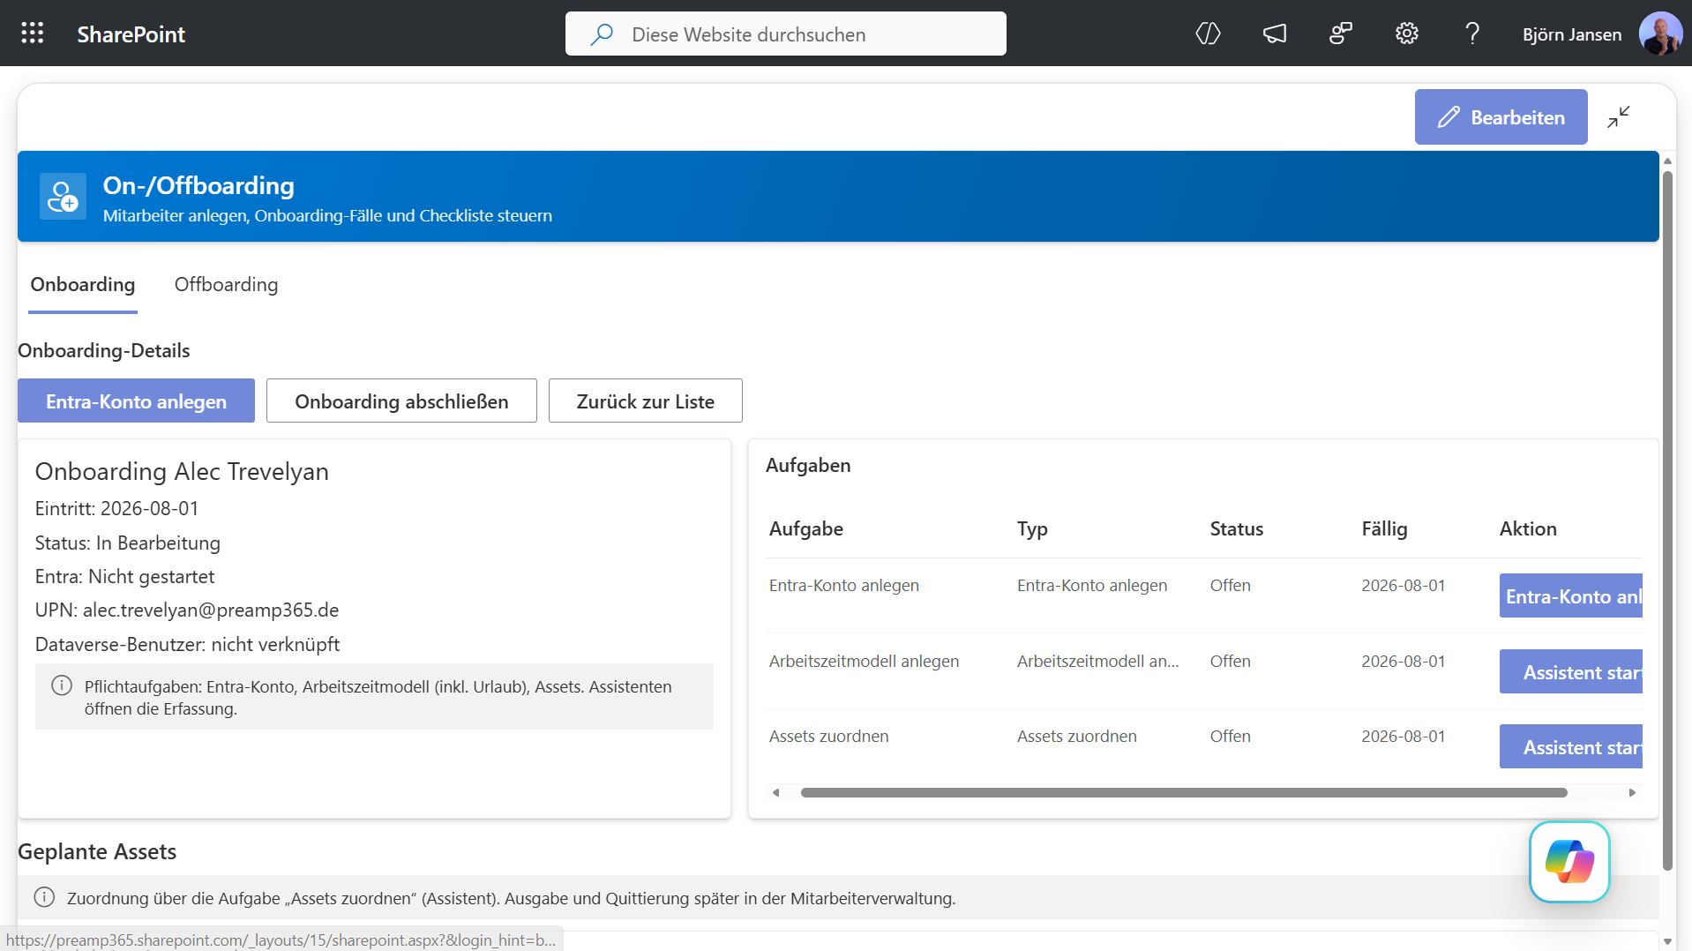This screenshot has height=951, width=1692.
Task: Start assistant for Arbeitszeitmodell anlegen row
Action: pyautogui.click(x=1571, y=672)
